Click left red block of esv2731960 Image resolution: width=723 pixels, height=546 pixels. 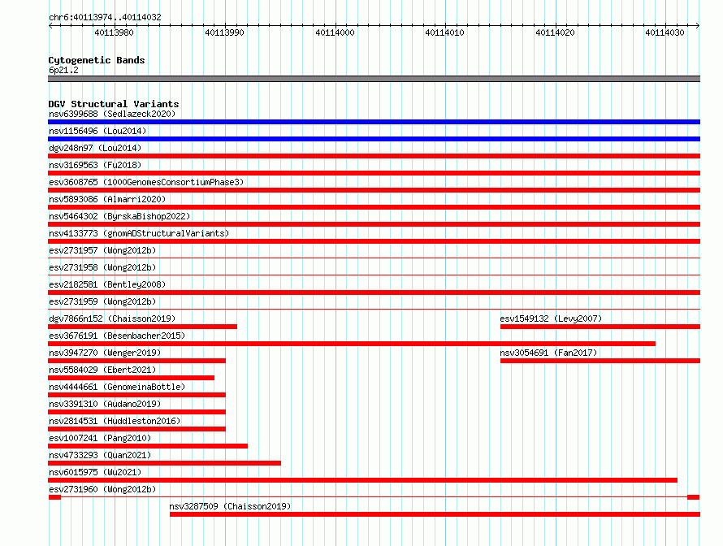coord(55,497)
